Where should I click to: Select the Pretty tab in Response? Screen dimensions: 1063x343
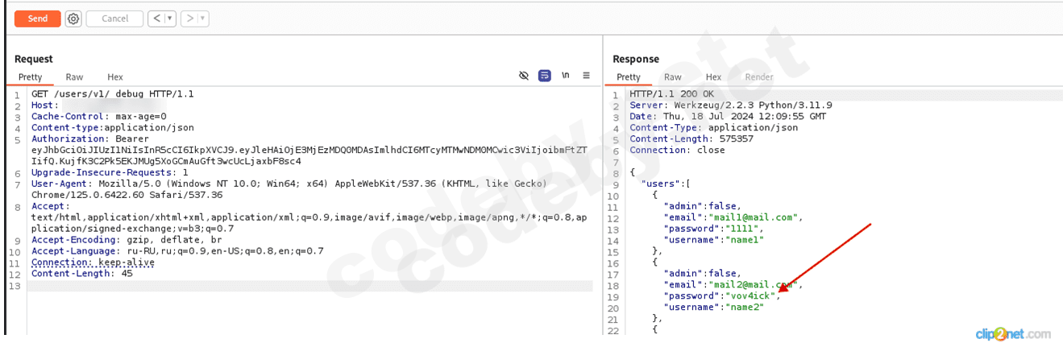[628, 77]
